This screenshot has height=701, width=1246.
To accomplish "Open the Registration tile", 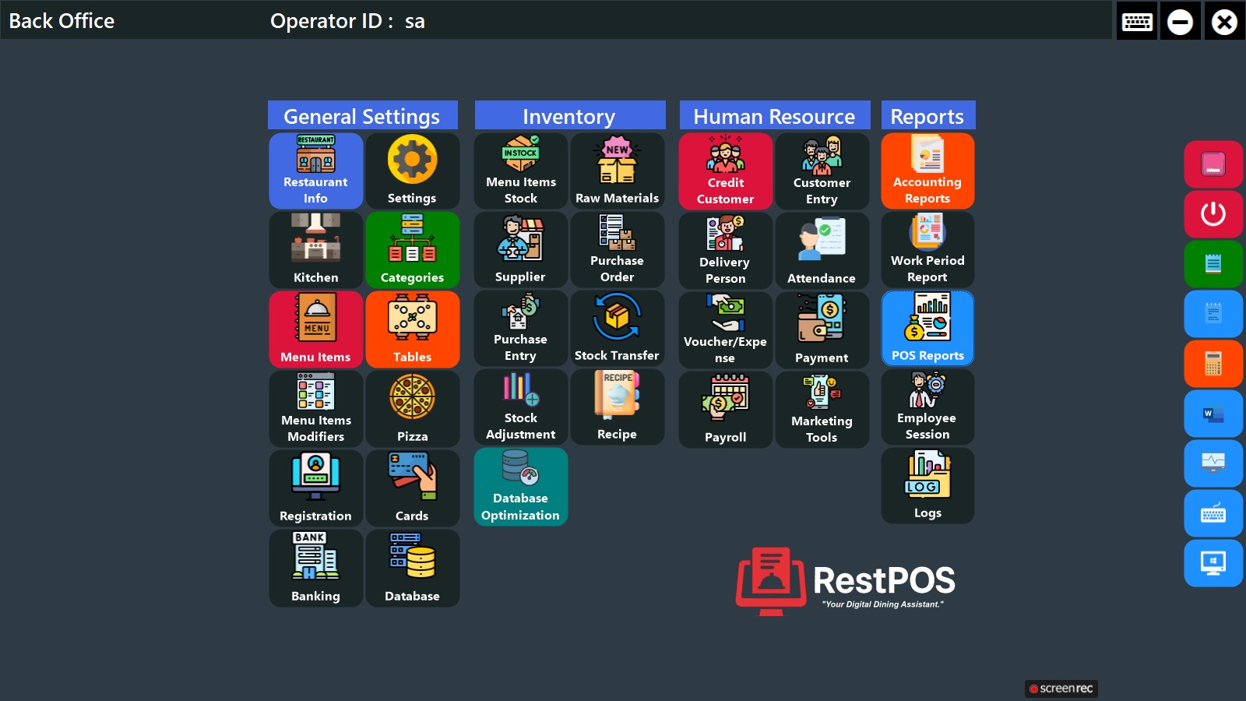I will coord(315,488).
